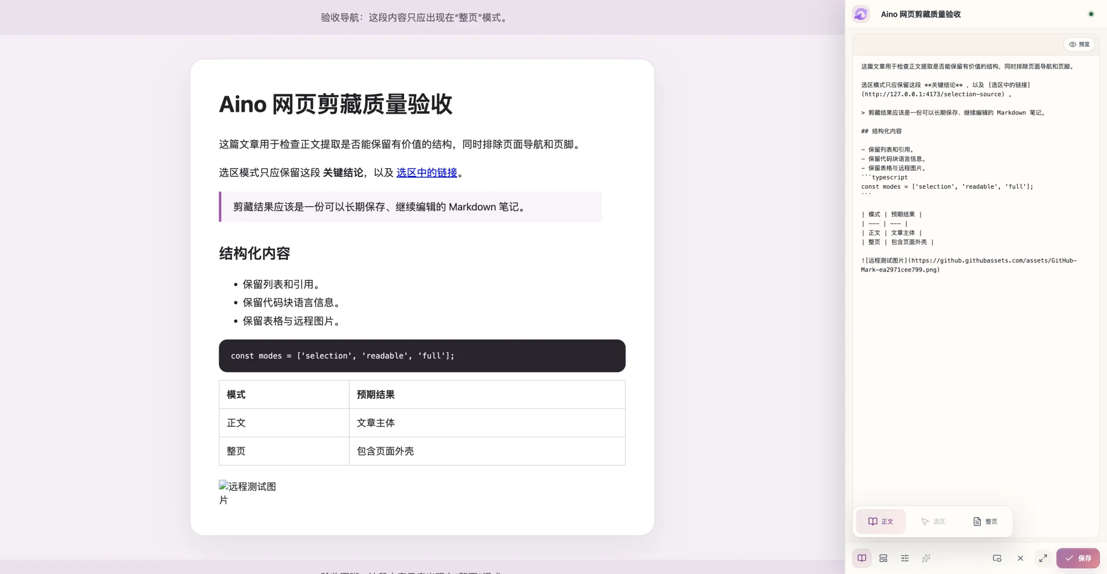Click the panel title Aino 网页剪藏质量验收
The height and width of the screenshot is (574, 1107).
pyautogui.click(x=920, y=14)
